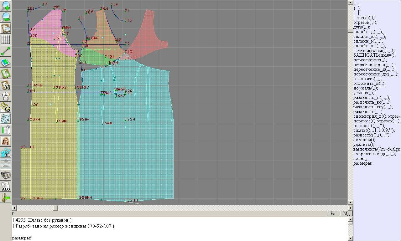This screenshot has width=401, height=241.
Task: Open the ALG algorithm document icon
Action: tap(6, 187)
